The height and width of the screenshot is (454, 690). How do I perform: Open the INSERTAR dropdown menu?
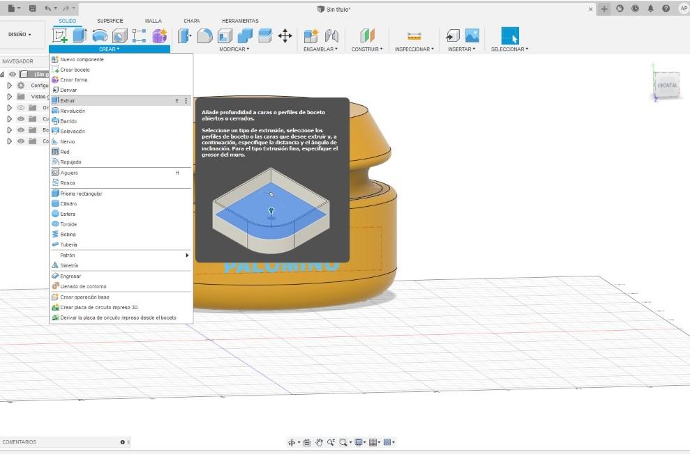coord(462,49)
